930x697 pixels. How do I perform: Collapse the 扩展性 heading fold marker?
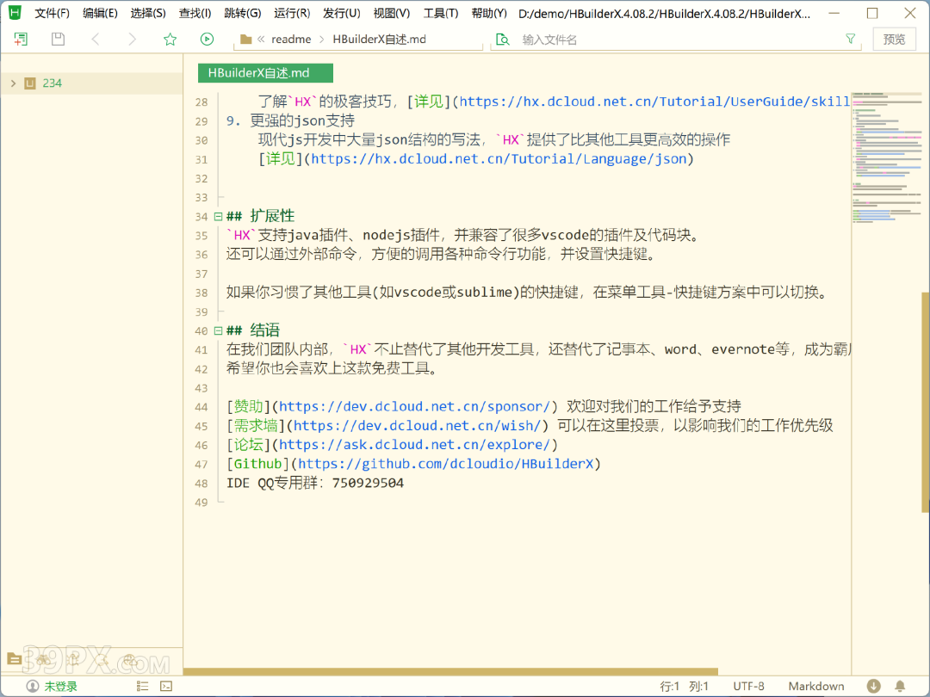click(x=218, y=216)
